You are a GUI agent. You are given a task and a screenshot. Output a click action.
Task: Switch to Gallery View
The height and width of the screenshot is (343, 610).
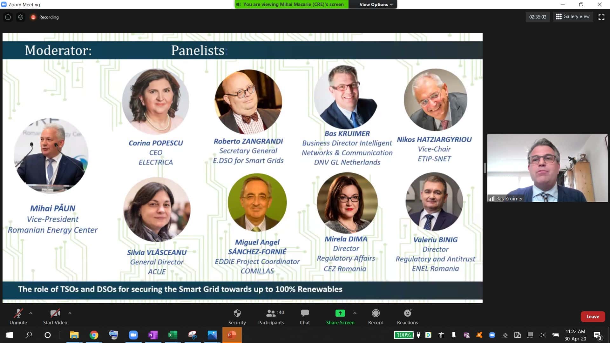(x=573, y=17)
